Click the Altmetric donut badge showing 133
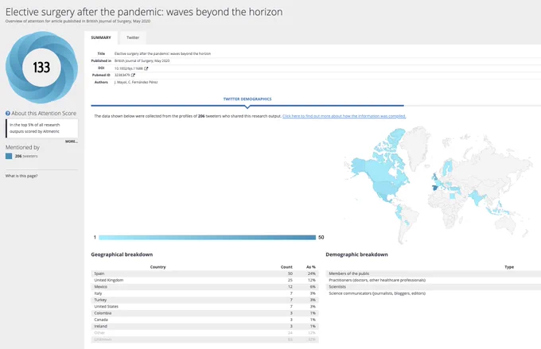Screen dimensions: 541x349 coord(41,68)
